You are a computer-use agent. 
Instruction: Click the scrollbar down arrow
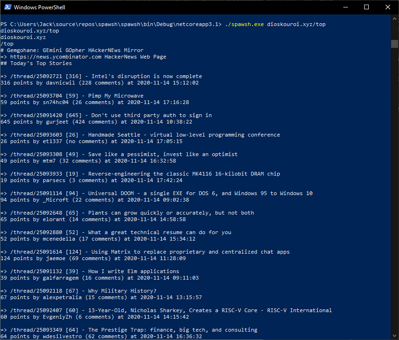point(394,336)
